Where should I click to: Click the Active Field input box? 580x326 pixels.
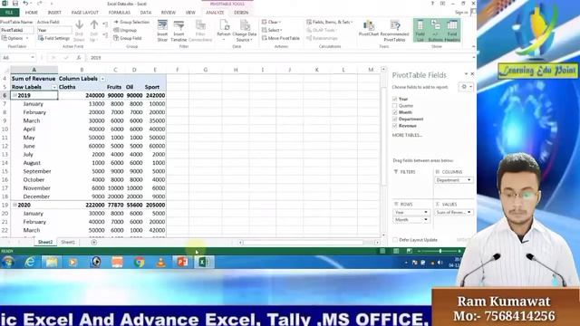pos(54,30)
